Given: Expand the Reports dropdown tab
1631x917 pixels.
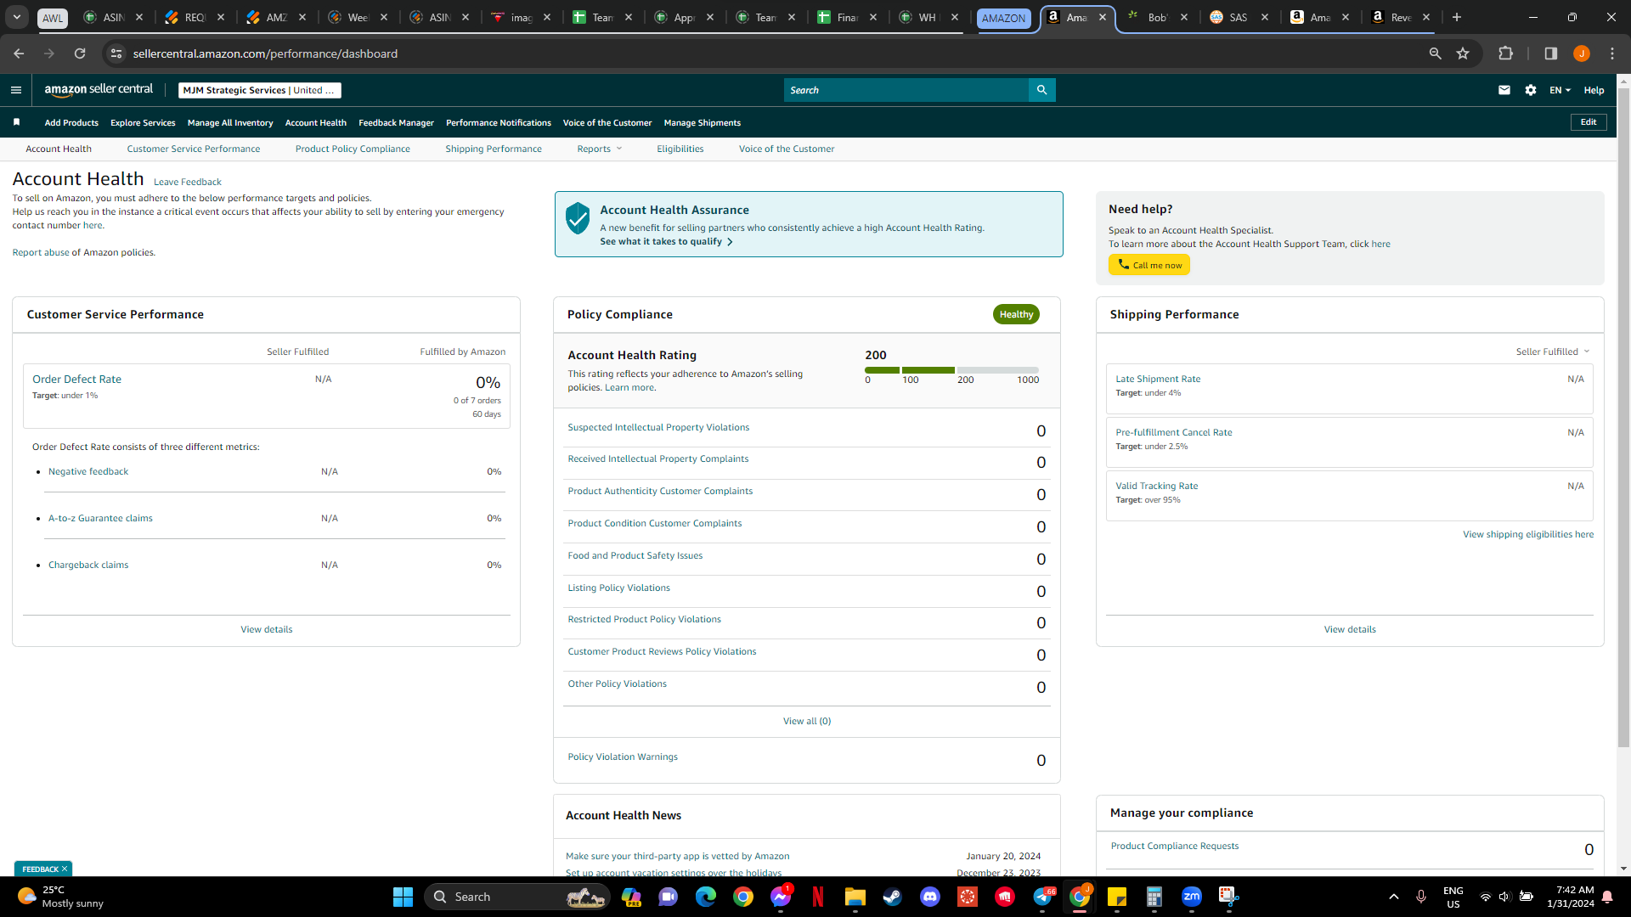Looking at the screenshot, I should [x=600, y=149].
